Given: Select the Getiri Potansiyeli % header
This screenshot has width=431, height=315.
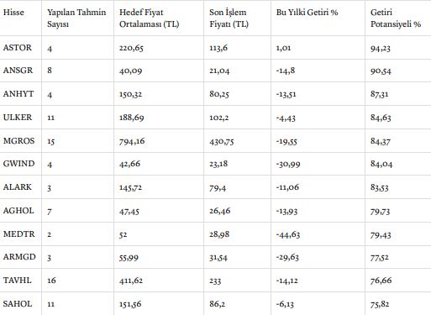Looking at the screenshot, I should 396,18.
